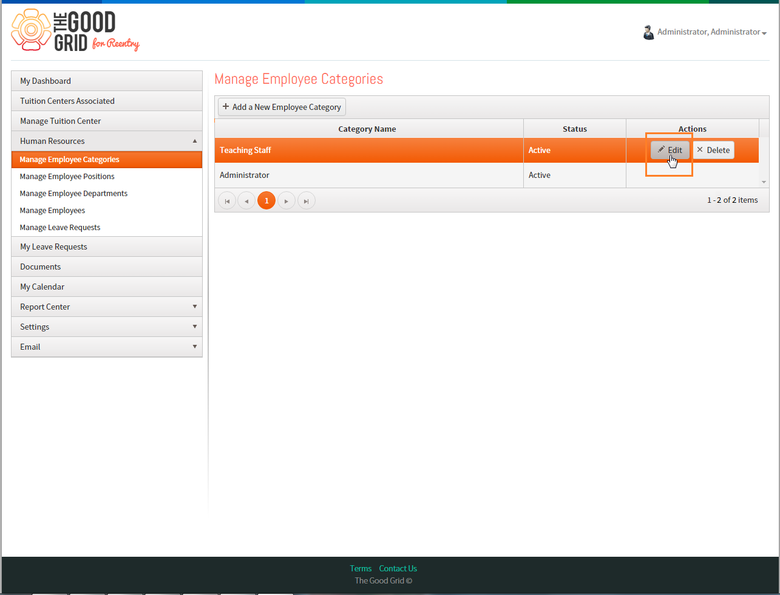780x595 pixels.
Task: Click the administrator avatar icon
Action: (x=648, y=32)
